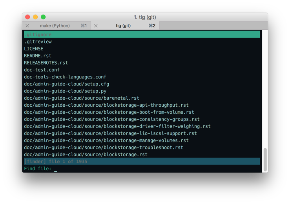
Task: Close the tig (git) tab
Action: [x=96, y=26]
